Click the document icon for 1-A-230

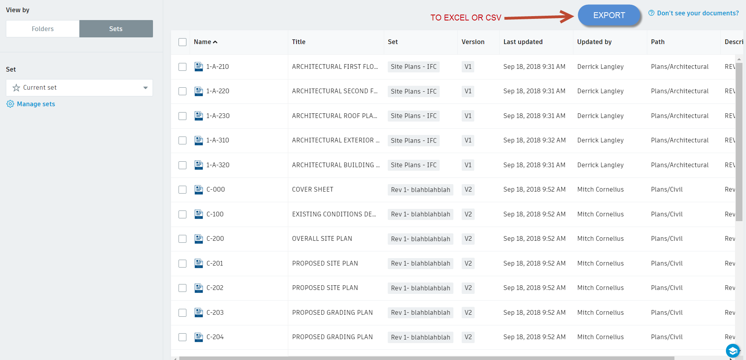(199, 116)
